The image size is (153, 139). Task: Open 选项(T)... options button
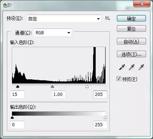click(x=131, y=54)
